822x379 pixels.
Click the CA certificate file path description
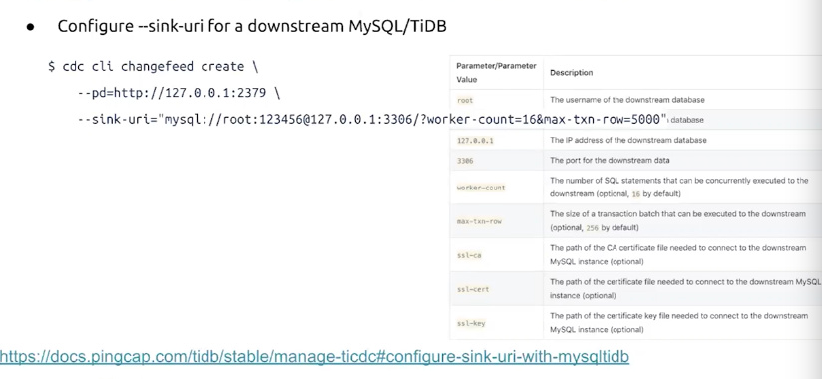click(677, 254)
